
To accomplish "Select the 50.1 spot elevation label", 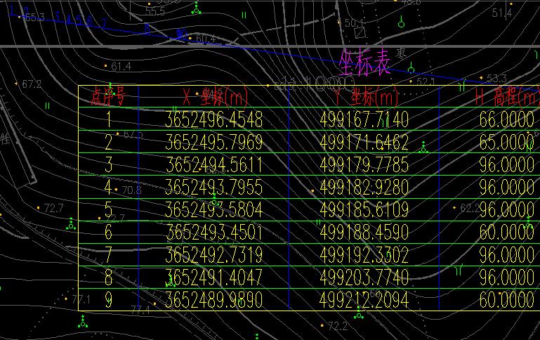I will click(355, 23).
